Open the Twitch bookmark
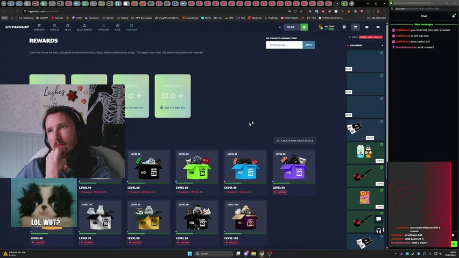This screenshot has width=459, height=258. click(77, 18)
